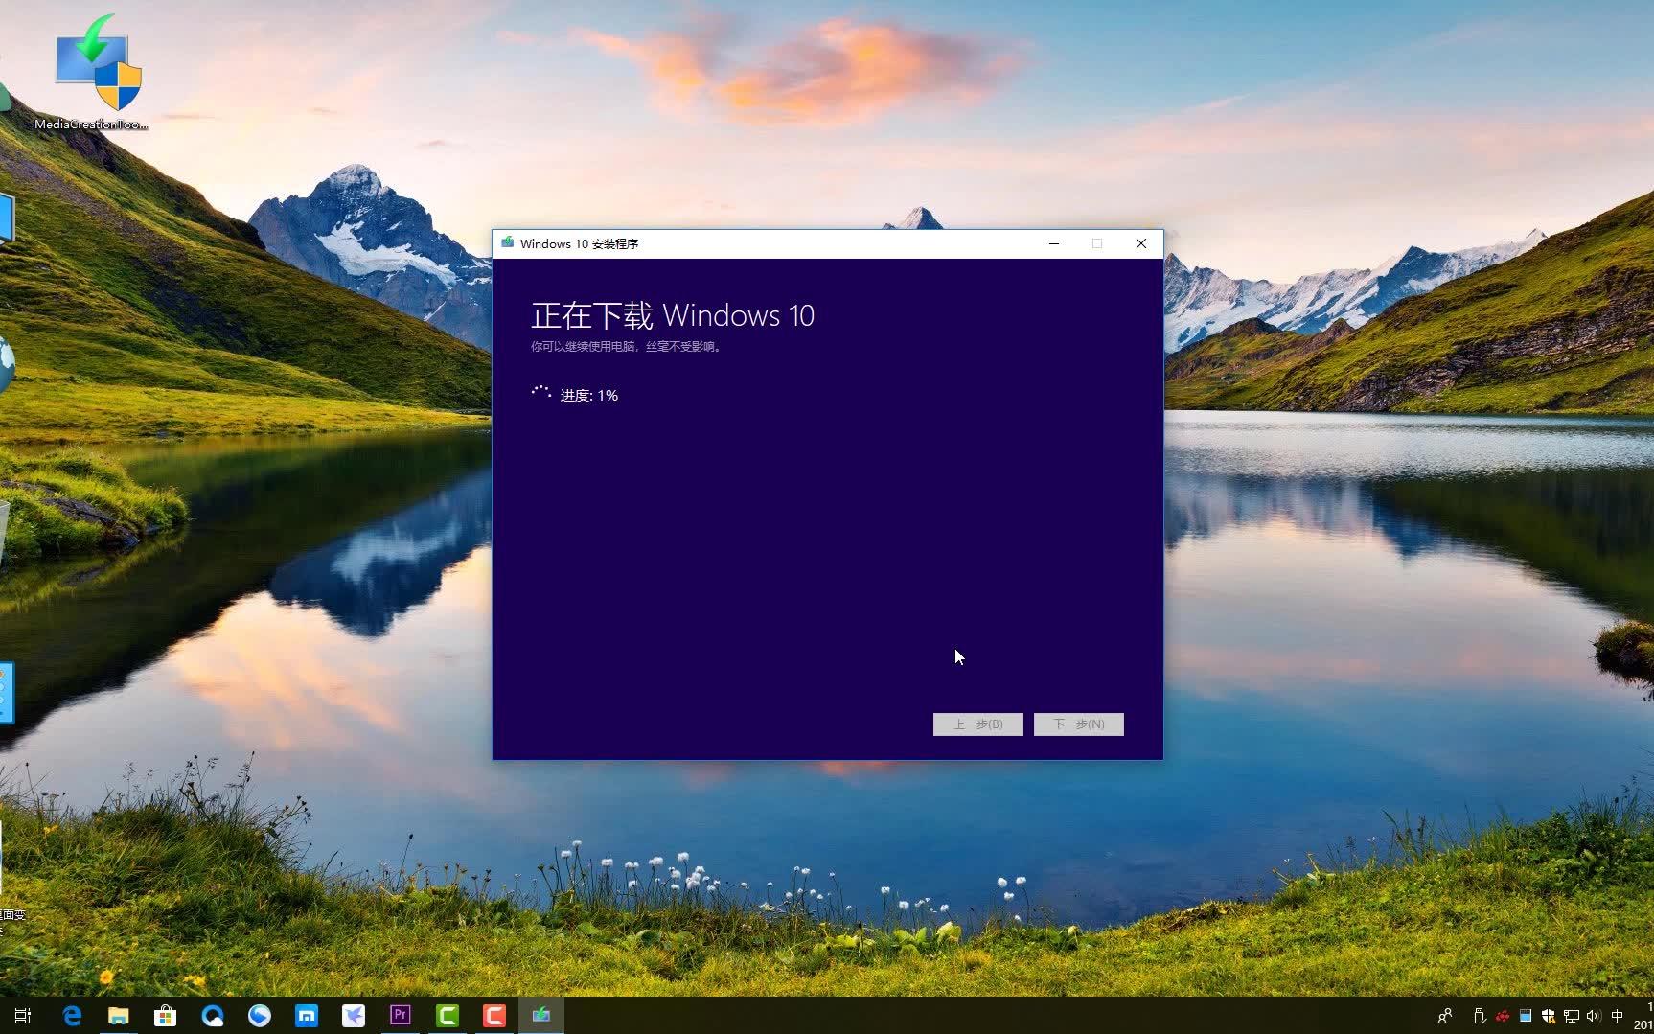Open the blue bird app on taskbar
This screenshot has width=1654, height=1034.
click(354, 1015)
